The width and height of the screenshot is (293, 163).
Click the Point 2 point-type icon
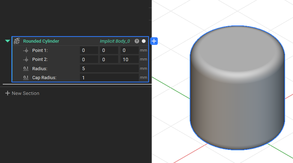click(x=26, y=59)
